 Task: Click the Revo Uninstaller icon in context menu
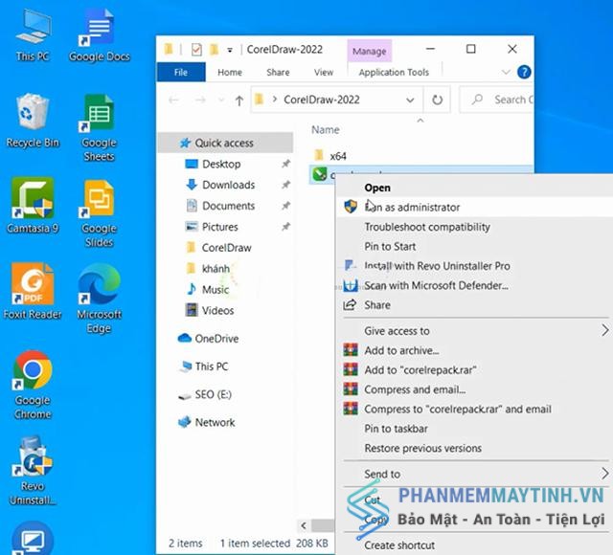351,266
